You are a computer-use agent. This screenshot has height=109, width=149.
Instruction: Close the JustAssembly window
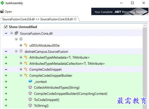click(x=143, y=3)
